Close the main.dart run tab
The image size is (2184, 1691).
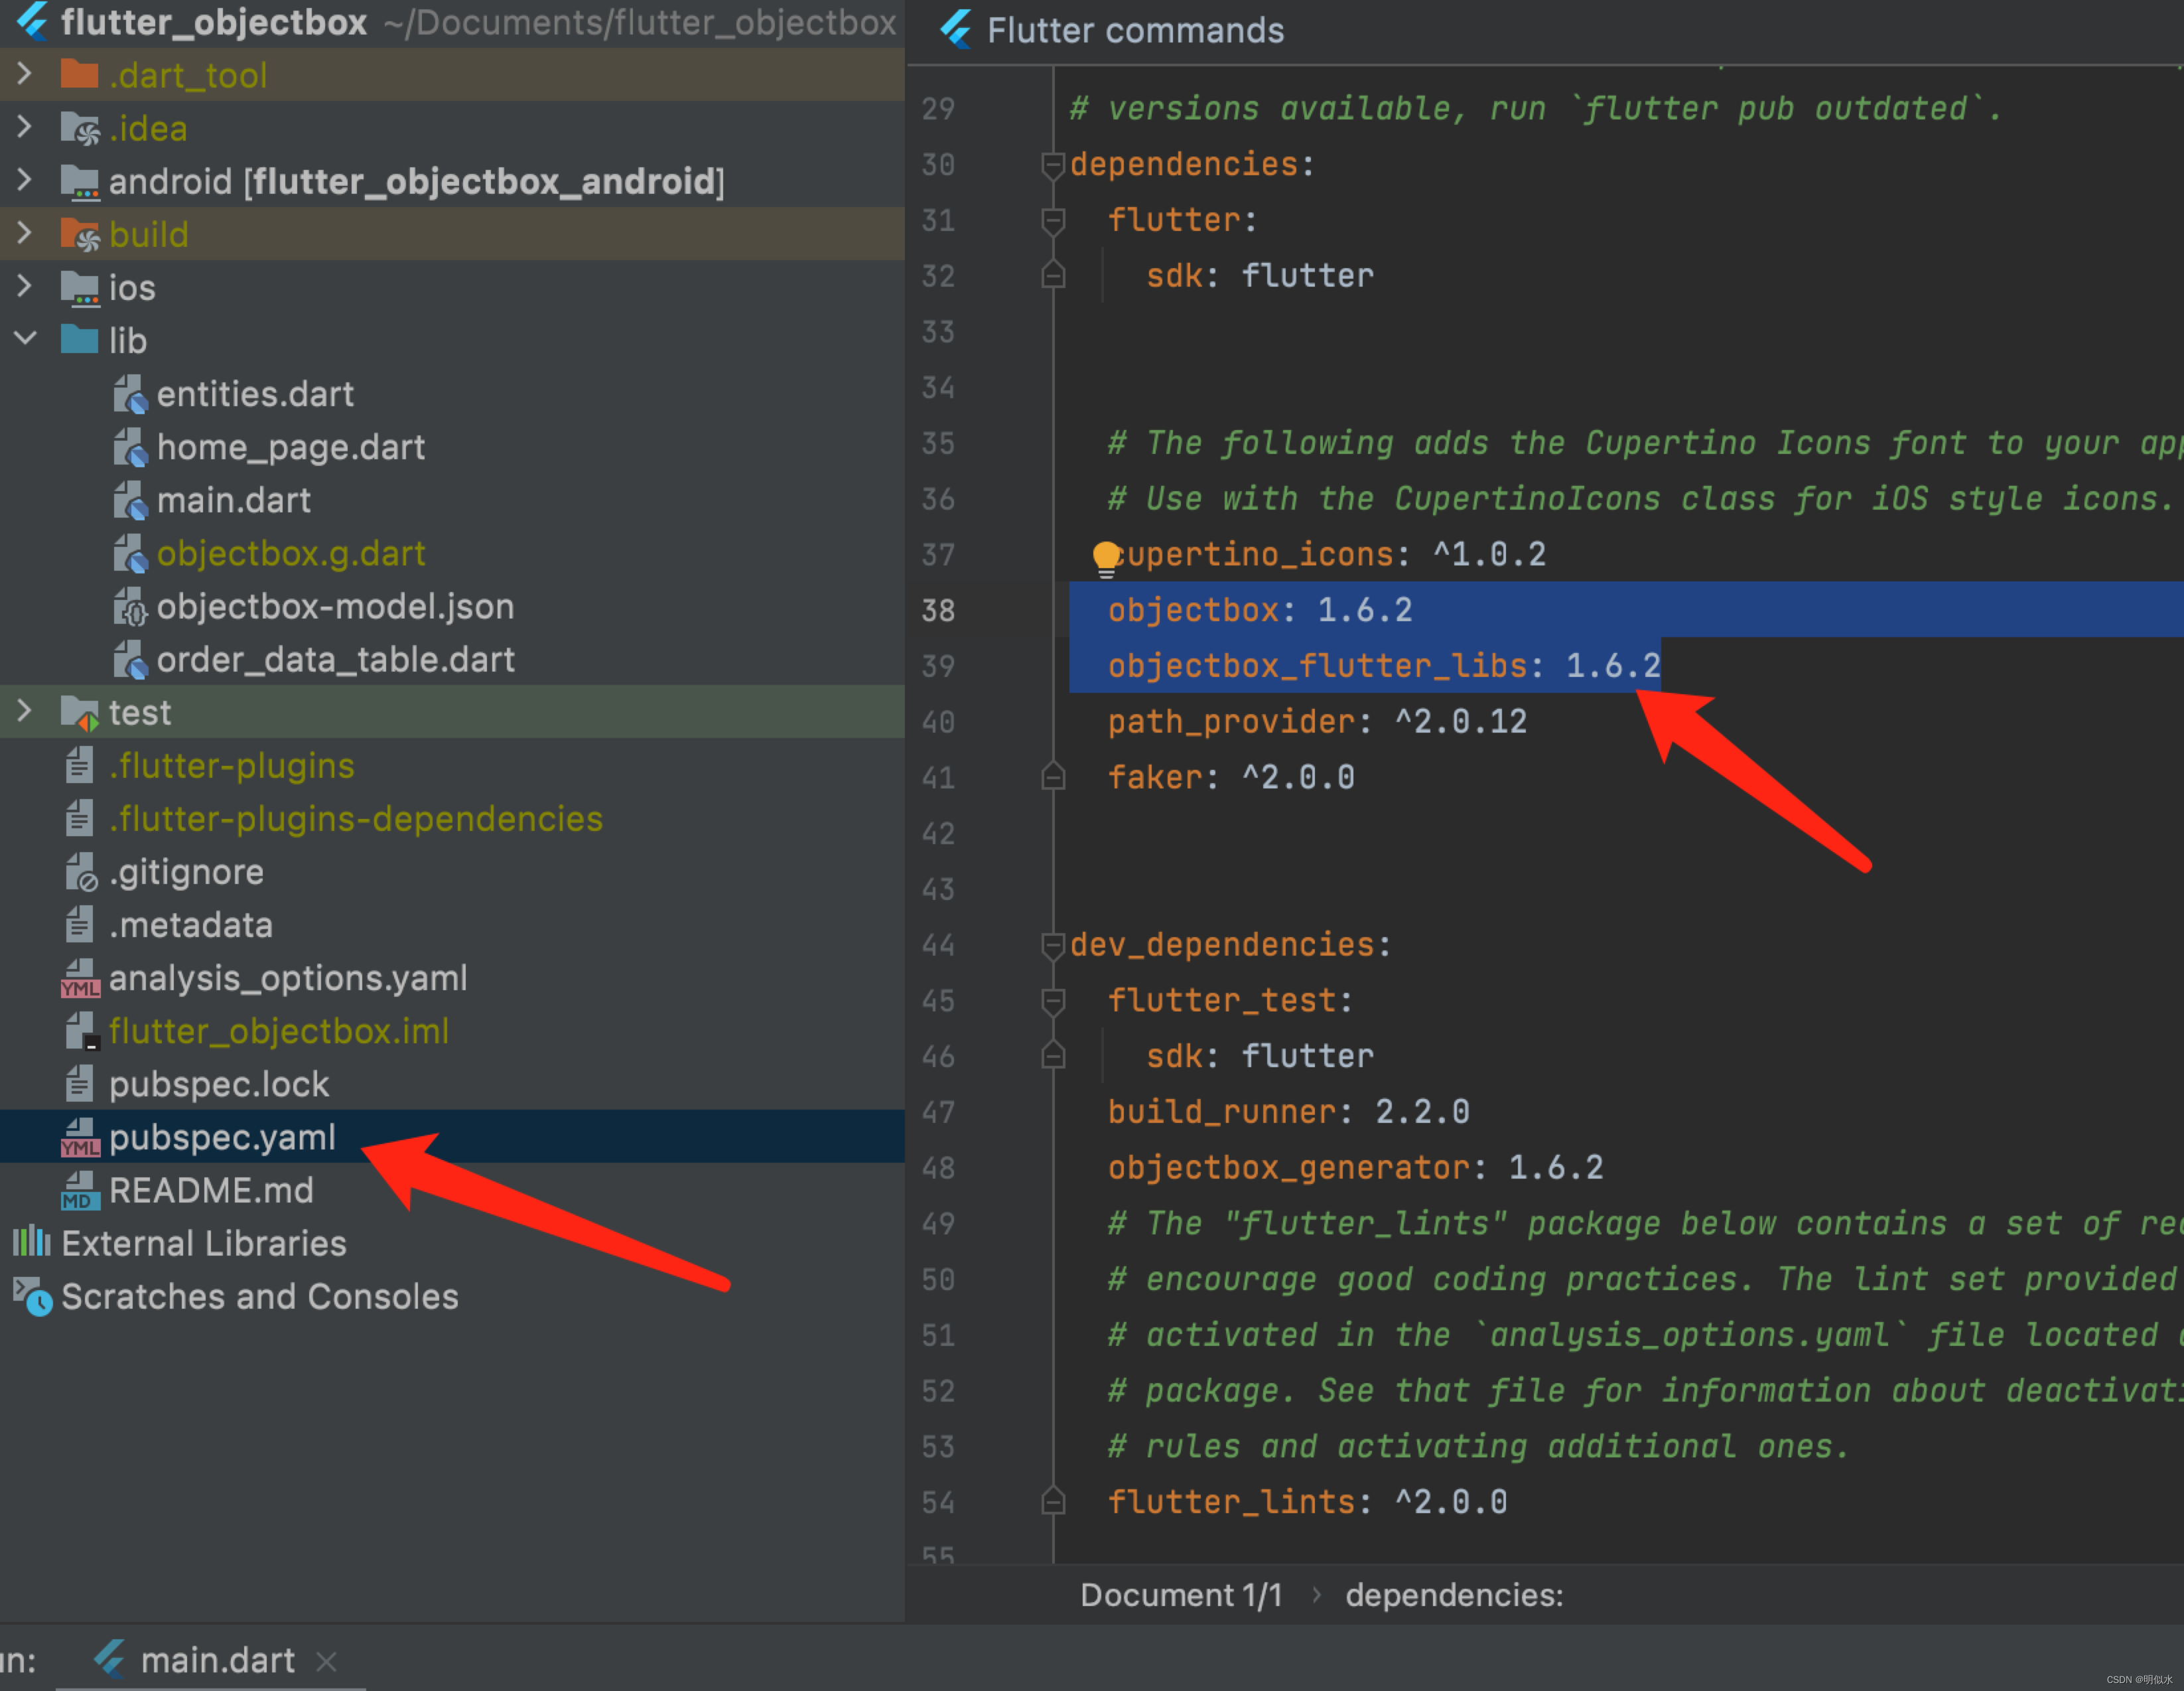pyautogui.click(x=326, y=1661)
